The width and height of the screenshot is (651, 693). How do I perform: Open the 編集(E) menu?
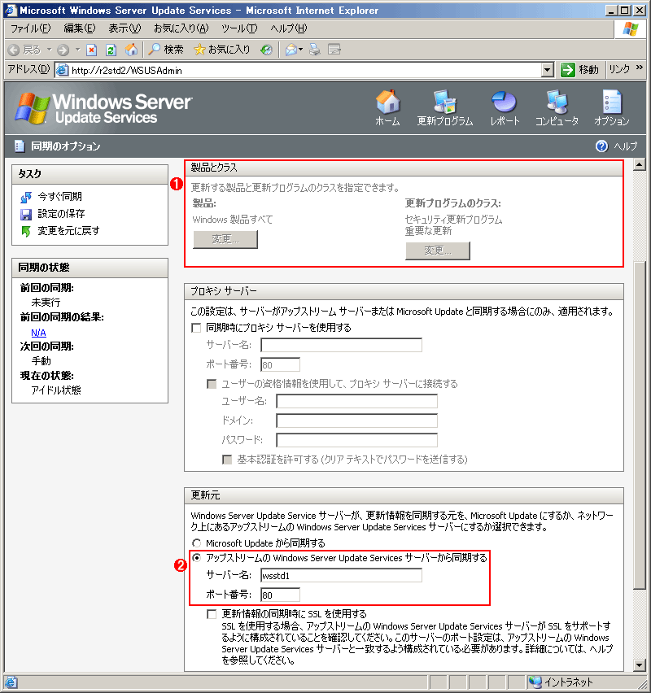click(80, 28)
